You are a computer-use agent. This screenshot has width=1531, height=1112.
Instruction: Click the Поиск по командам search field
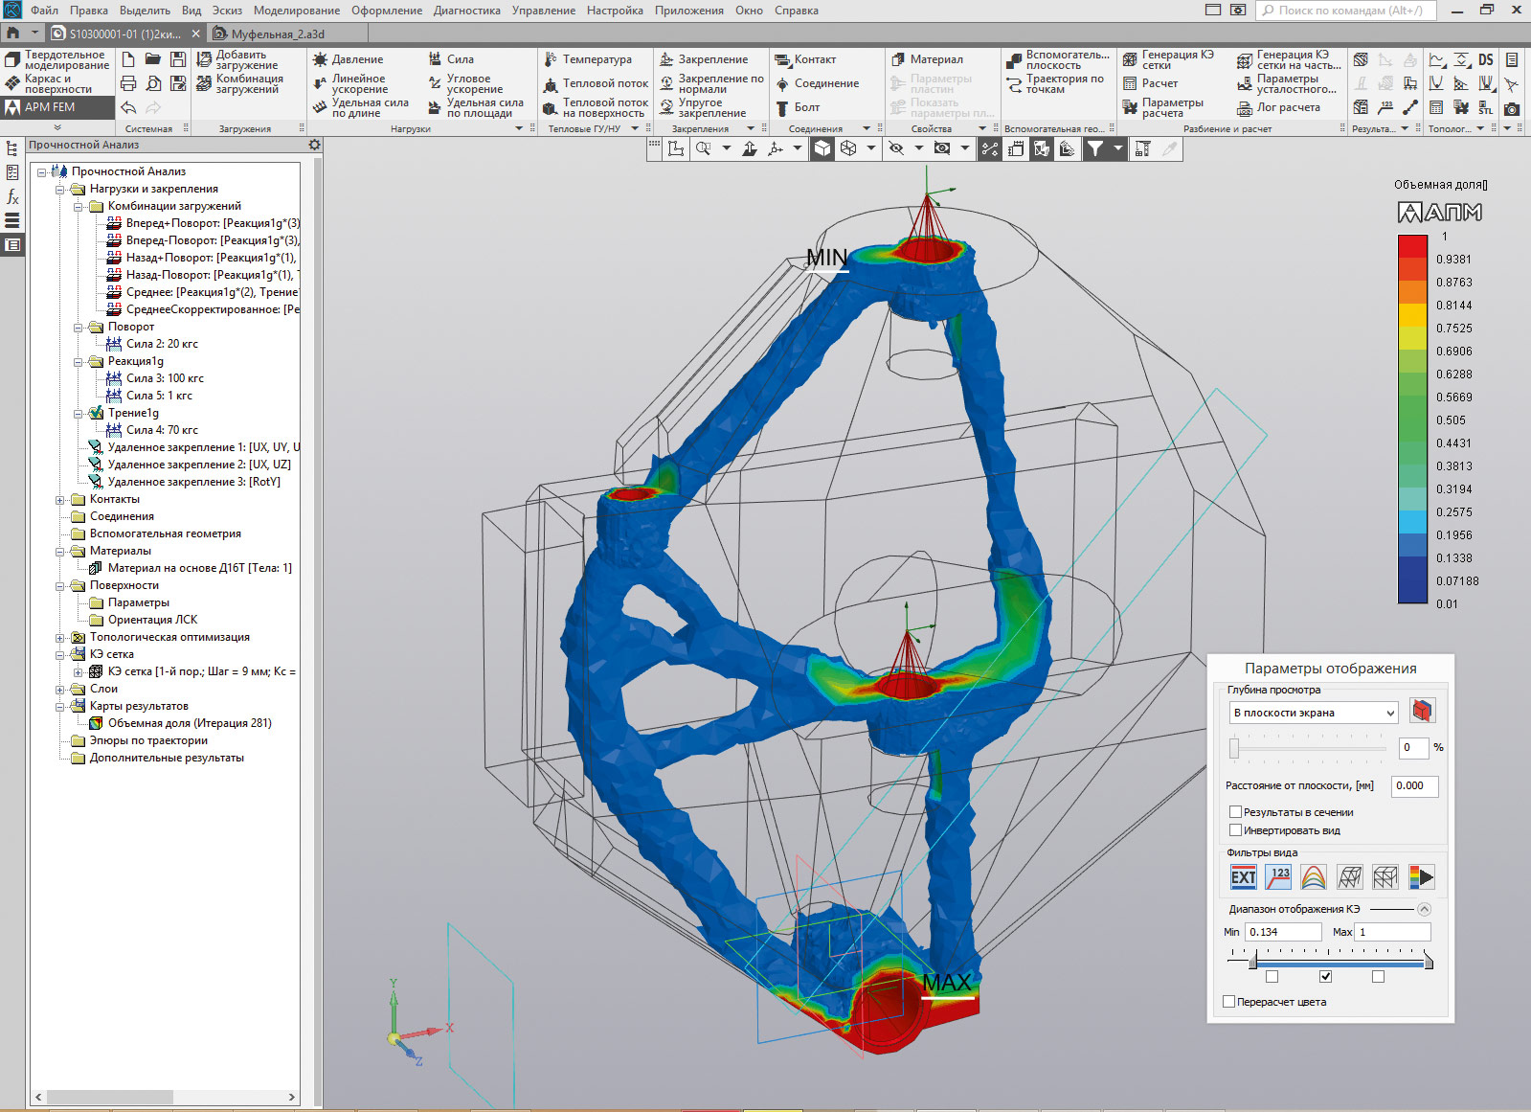pyautogui.click(x=1346, y=11)
